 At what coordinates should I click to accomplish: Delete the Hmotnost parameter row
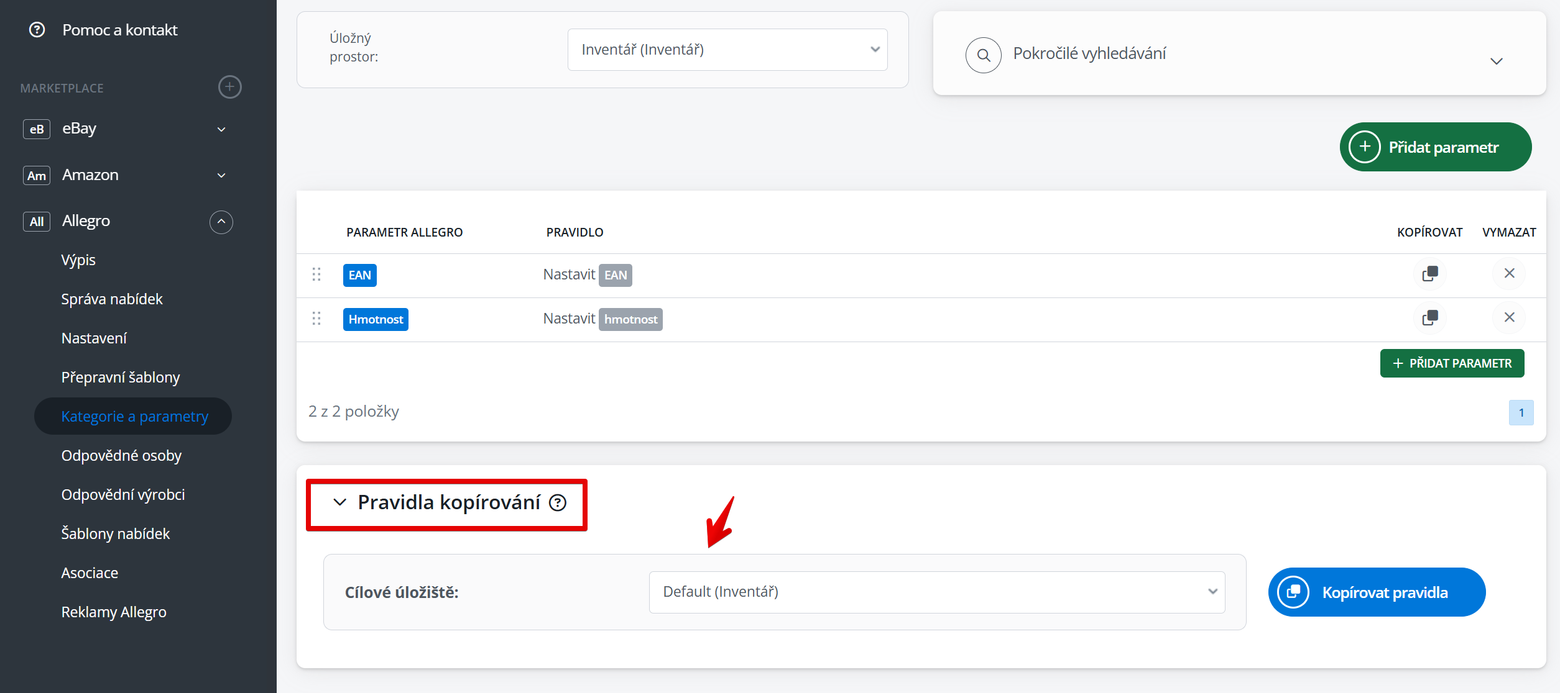pos(1509,317)
